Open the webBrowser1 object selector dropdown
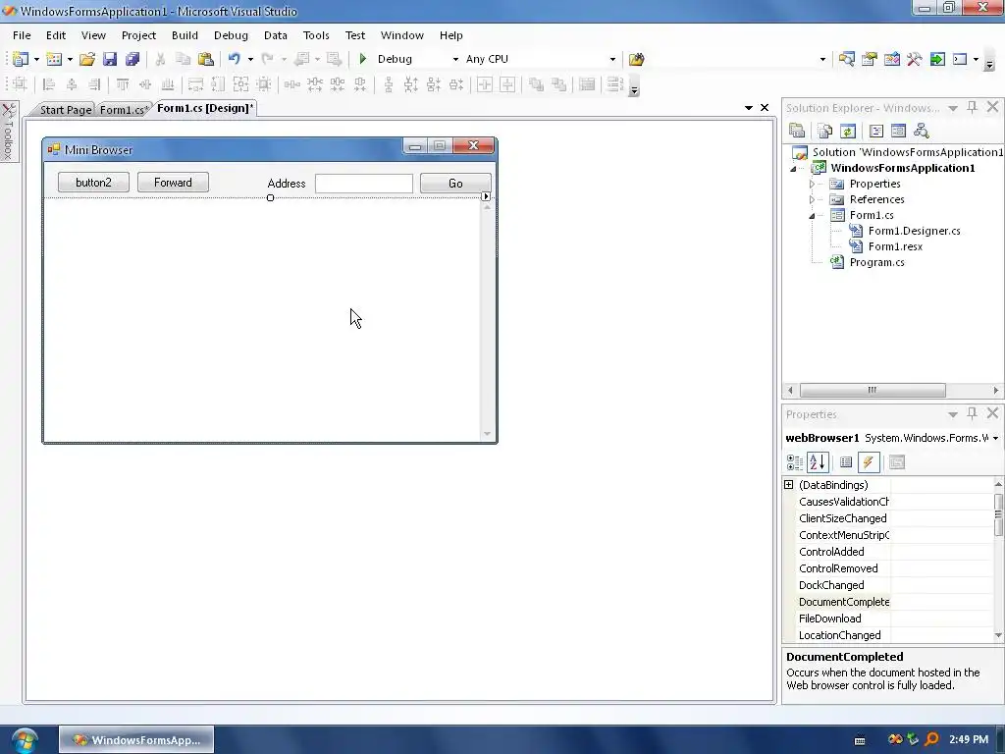Screen dimensions: 1005x754 pyautogui.click(x=995, y=438)
